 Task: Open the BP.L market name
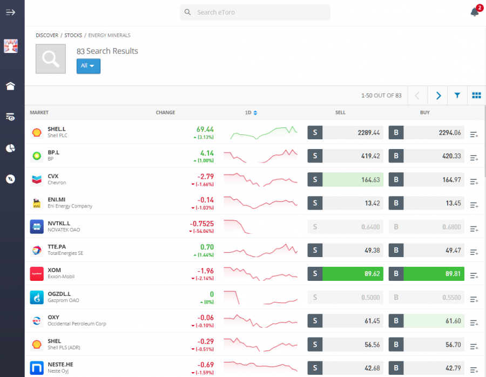tap(53, 152)
